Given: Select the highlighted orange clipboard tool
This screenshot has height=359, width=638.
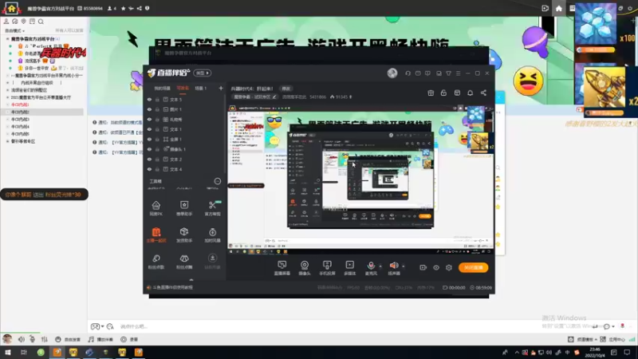Looking at the screenshot, I should tap(156, 235).
